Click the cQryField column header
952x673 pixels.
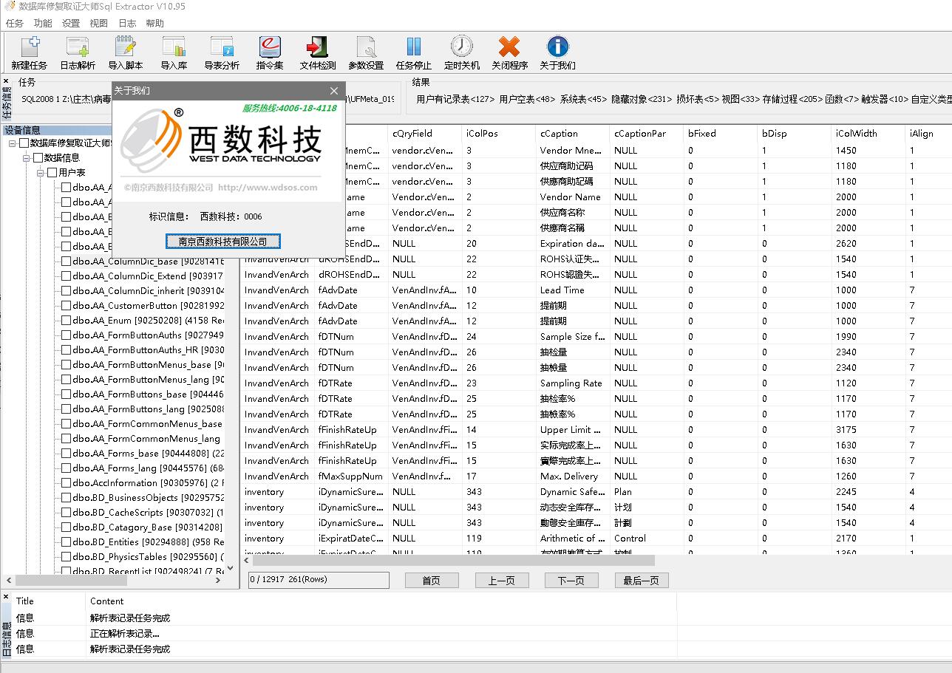pyautogui.click(x=424, y=134)
